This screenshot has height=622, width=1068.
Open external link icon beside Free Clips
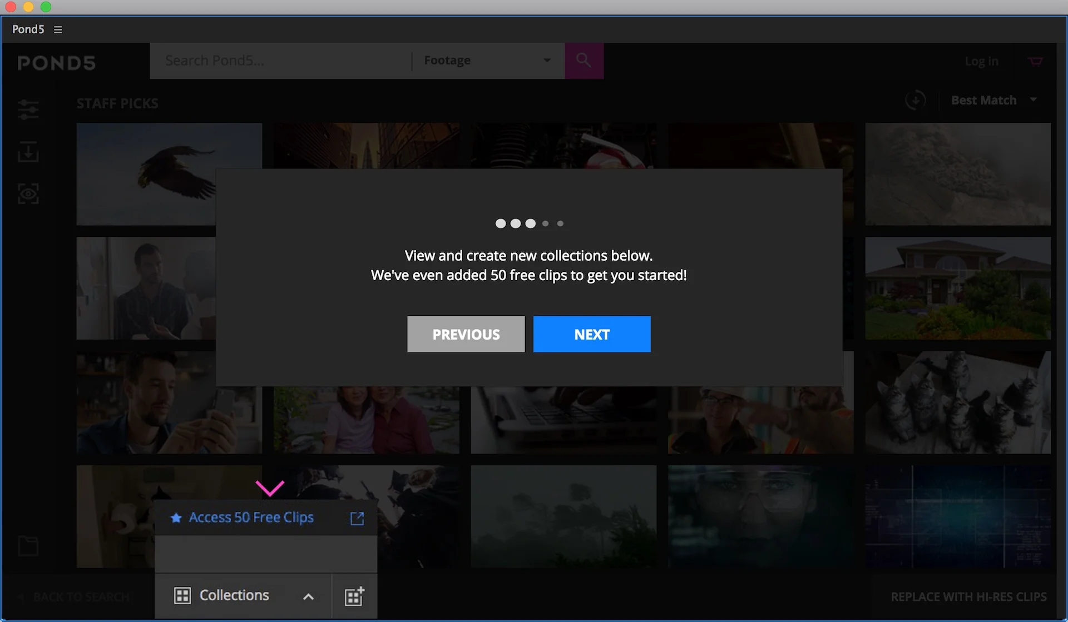click(x=357, y=518)
